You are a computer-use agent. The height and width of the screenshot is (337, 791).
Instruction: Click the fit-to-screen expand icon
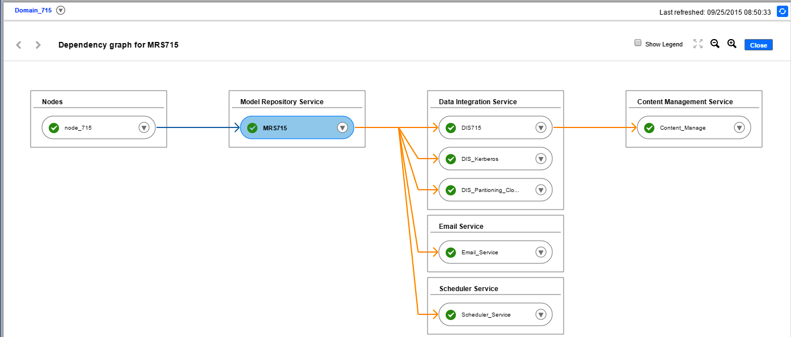(698, 44)
